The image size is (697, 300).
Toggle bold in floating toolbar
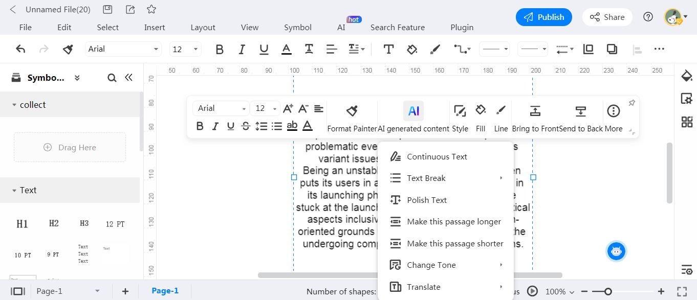click(200, 126)
